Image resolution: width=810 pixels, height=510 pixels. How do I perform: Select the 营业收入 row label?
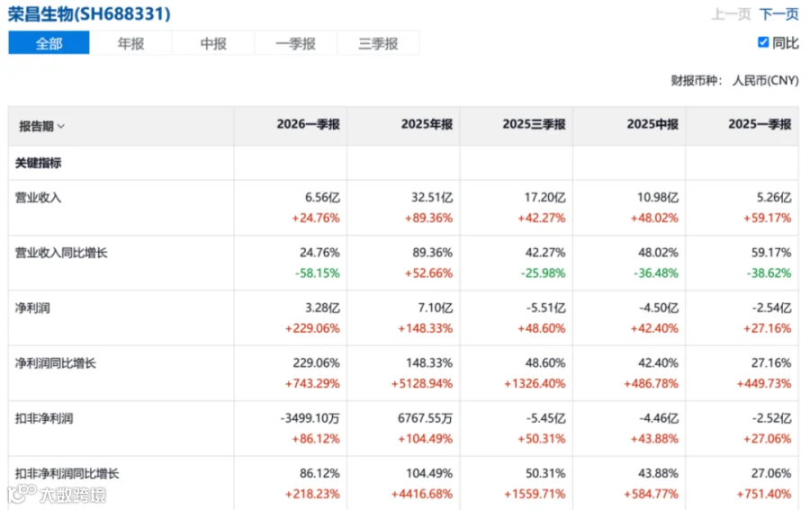[x=38, y=198]
